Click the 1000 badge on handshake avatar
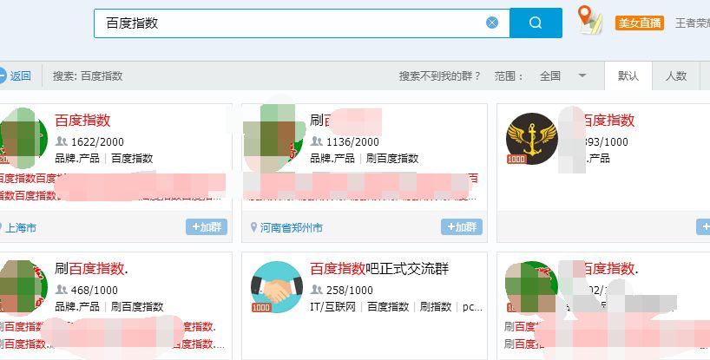 click(261, 308)
